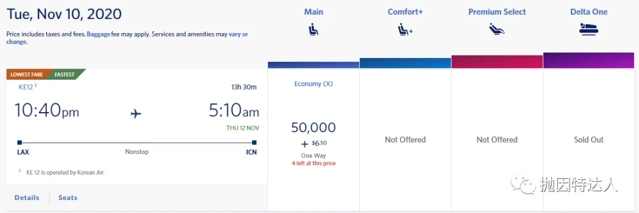Image resolution: width=639 pixels, height=213 pixels.
Task: Click the LOWEST FARE badge
Action: 27,74
